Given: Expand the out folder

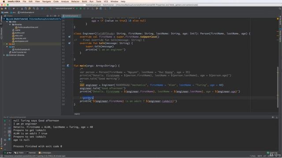Looking at the screenshot, I should 7,44.
